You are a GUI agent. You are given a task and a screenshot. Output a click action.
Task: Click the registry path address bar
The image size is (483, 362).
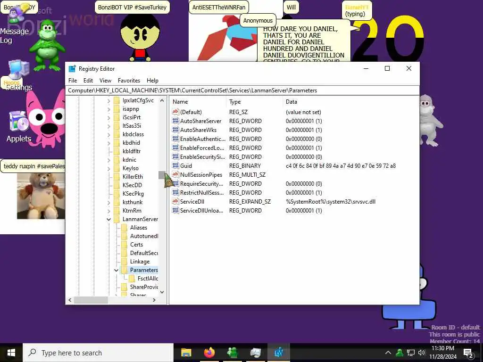tap(242, 90)
